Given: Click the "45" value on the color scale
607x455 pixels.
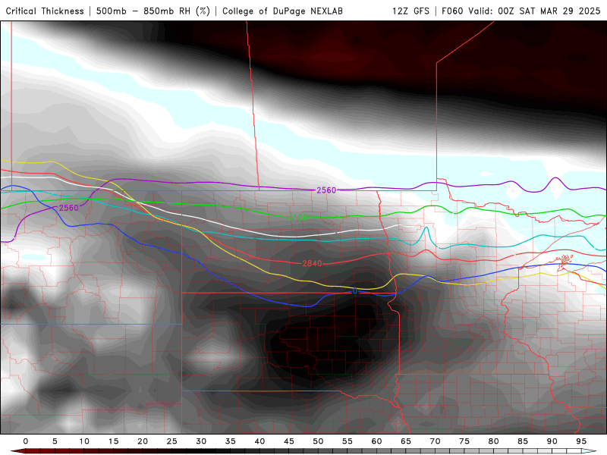Looking at the screenshot, I should pyautogui.click(x=289, y=441).
